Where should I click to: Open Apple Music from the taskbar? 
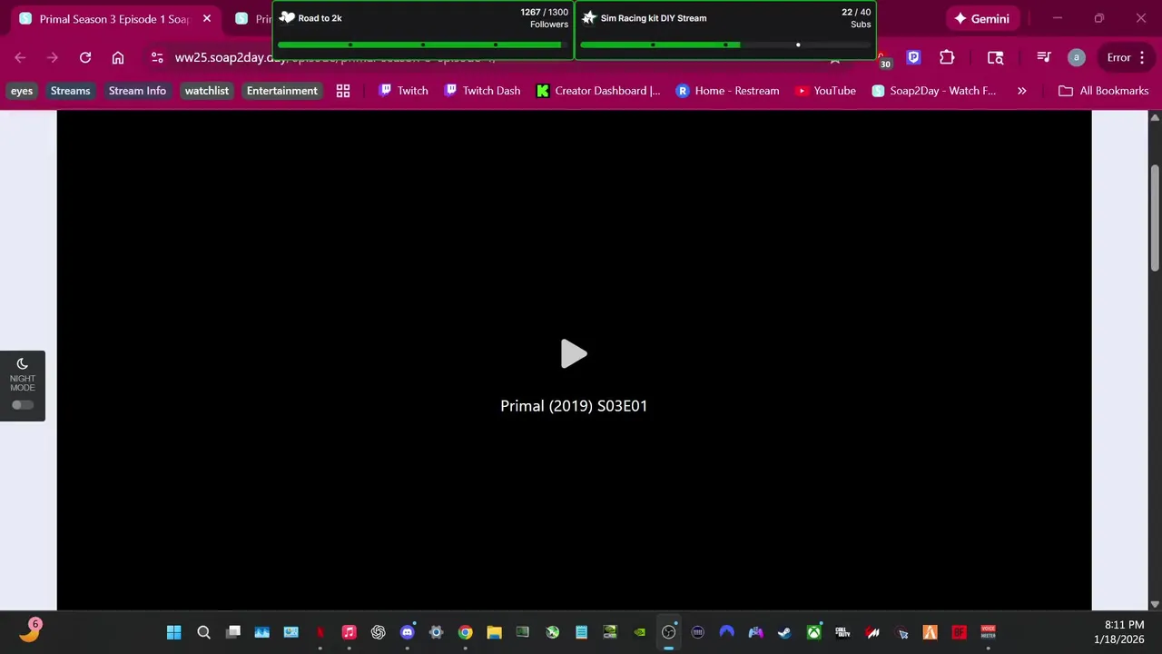[349, 632]
